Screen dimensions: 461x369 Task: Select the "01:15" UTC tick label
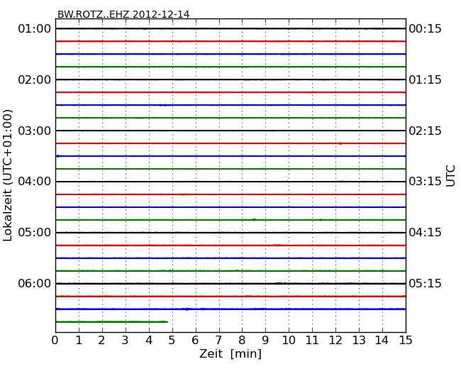(425, 79)
